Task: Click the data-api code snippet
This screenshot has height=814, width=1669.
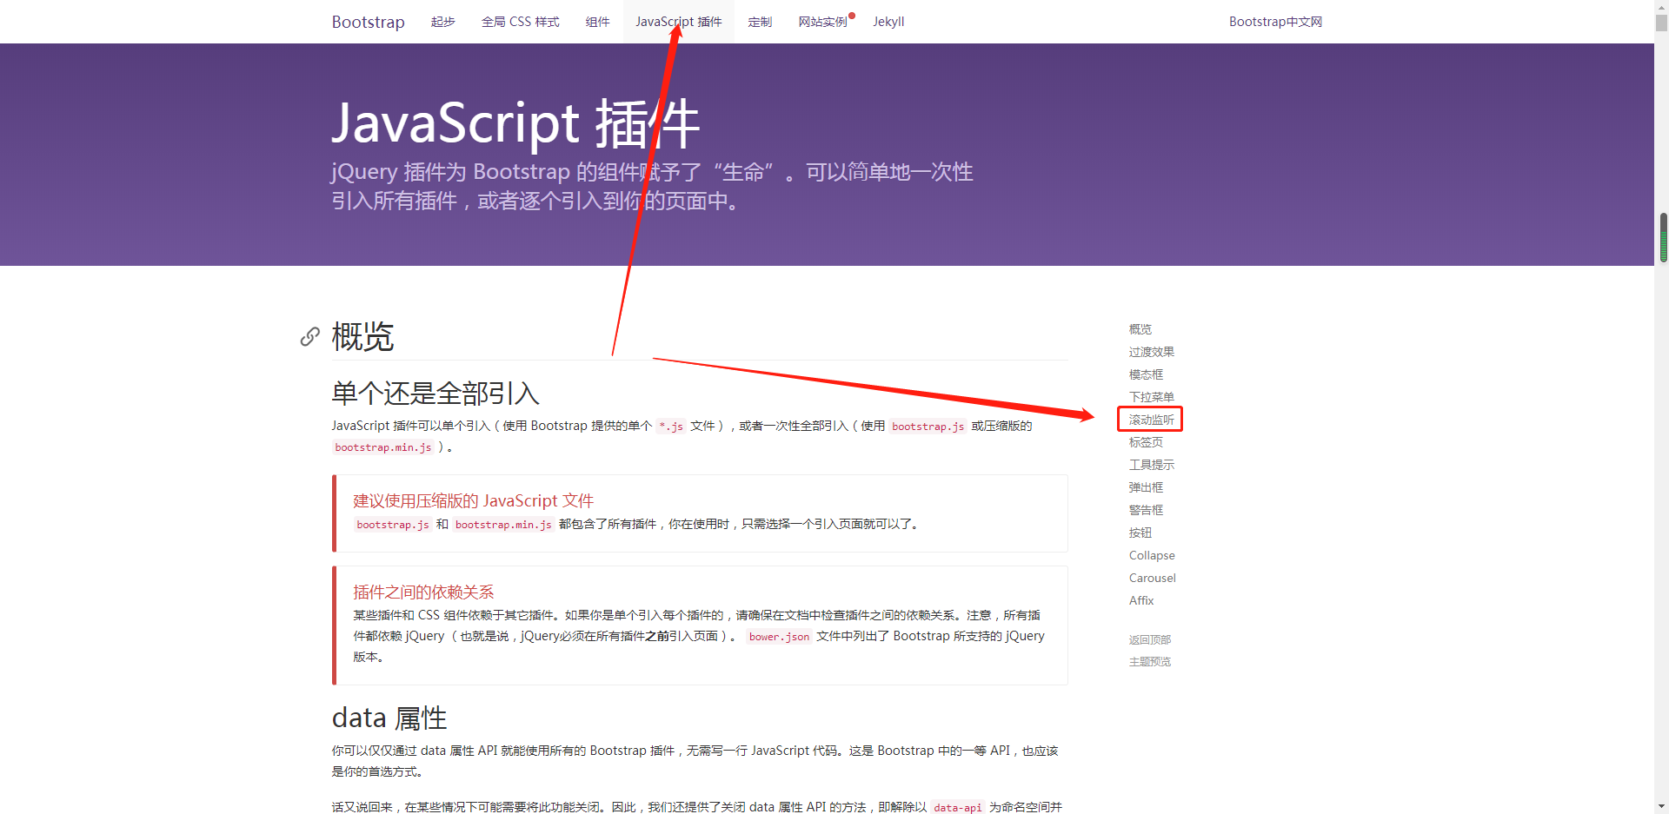Action: coord(958,808)
